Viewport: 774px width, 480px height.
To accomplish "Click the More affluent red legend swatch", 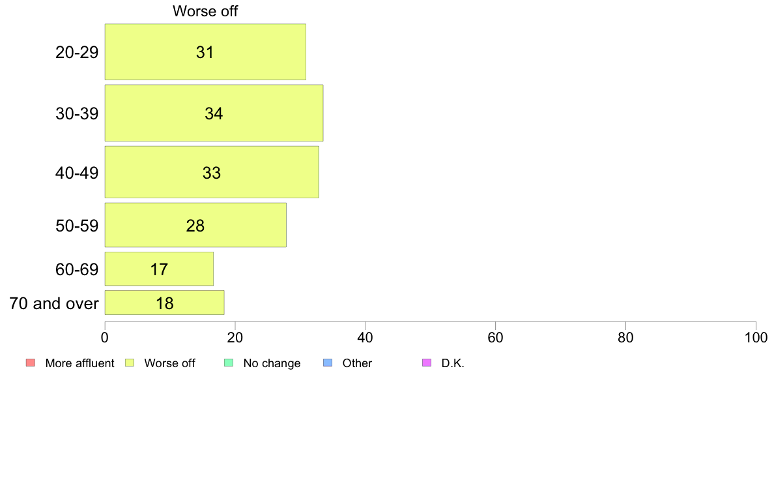I will coord(31,363).
